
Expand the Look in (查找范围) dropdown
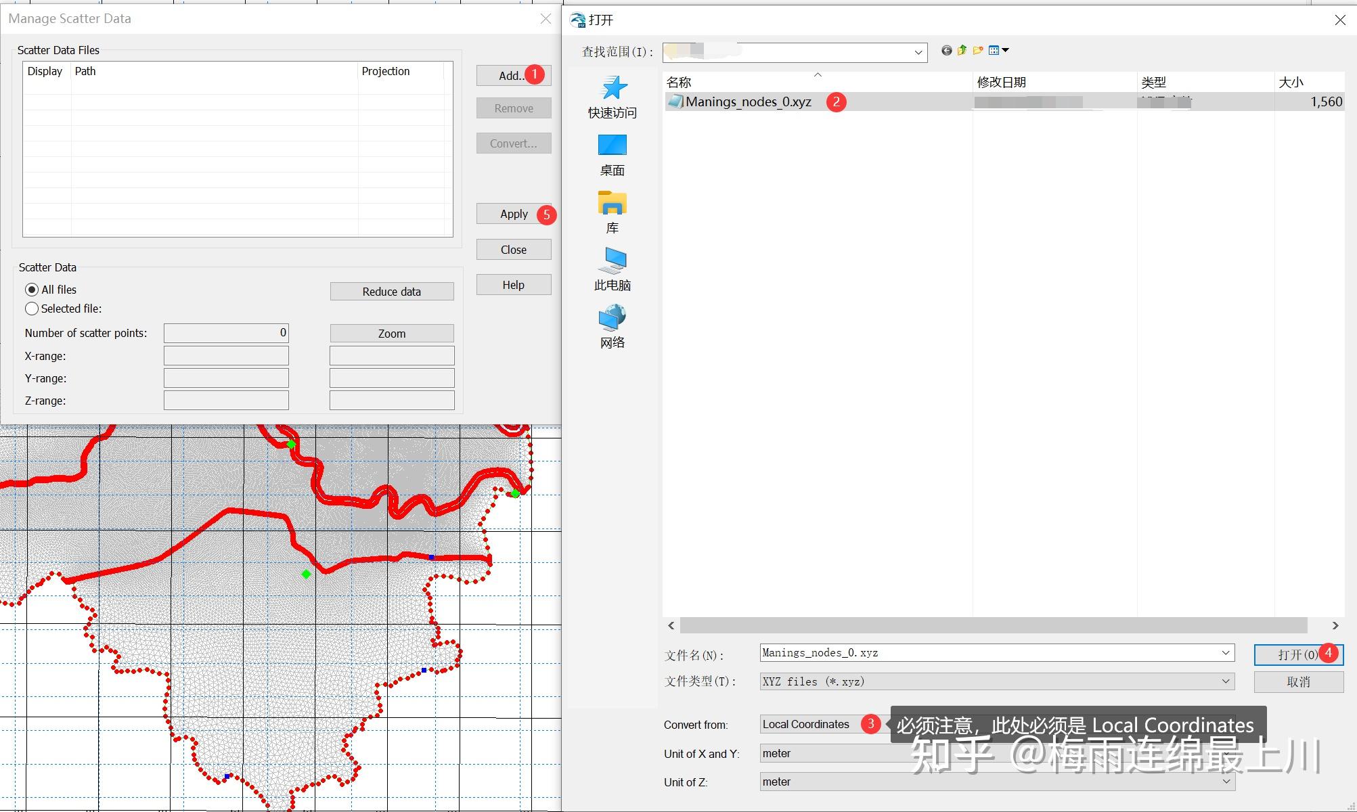pyautogui.click(x=918, y=52)
